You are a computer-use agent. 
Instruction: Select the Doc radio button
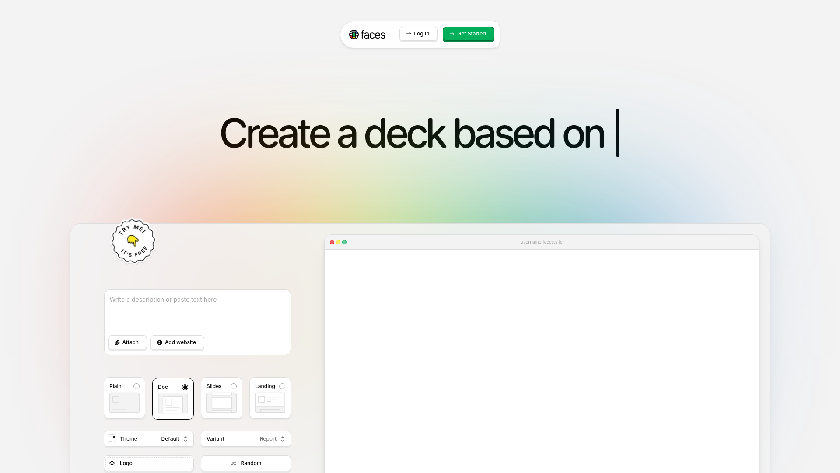click(185, 387)
